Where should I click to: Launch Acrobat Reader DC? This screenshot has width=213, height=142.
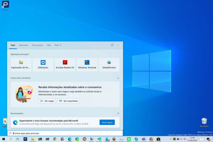tap(65, 64)
